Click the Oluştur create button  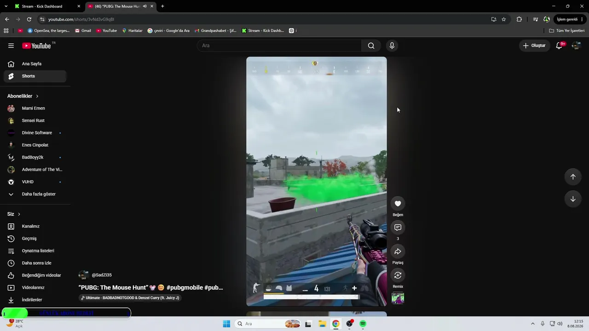coord(534,46)
